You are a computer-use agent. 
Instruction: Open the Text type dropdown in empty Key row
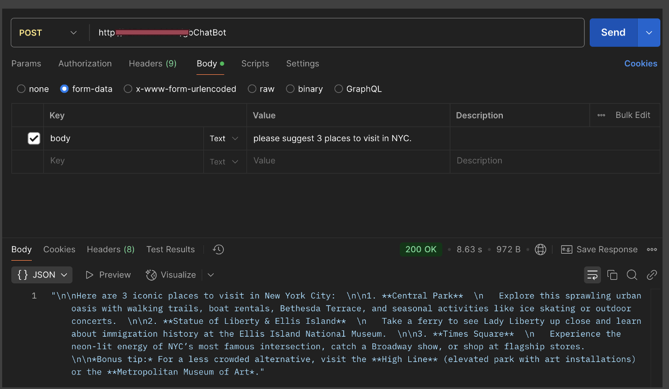point(224,162)
